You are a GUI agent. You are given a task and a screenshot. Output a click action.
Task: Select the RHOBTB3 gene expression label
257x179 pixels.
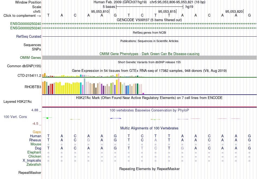click(x=33, y=87)
